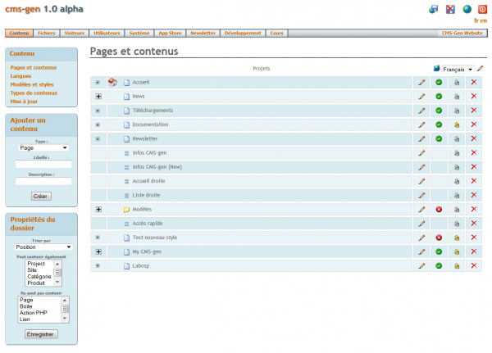The image size is (492, 353).
Task: Click the monitor icon in top header
Action: pyautogui.click(x=433, y=9)
